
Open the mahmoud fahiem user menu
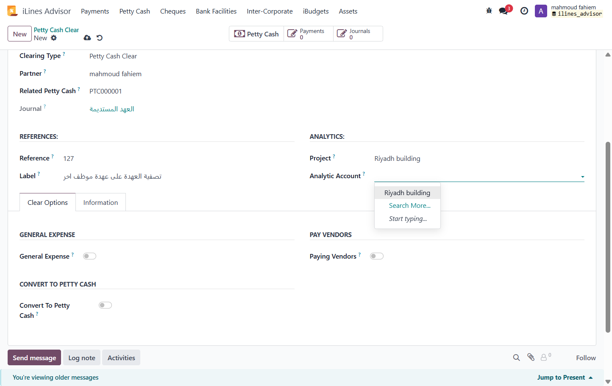(576, 11)
